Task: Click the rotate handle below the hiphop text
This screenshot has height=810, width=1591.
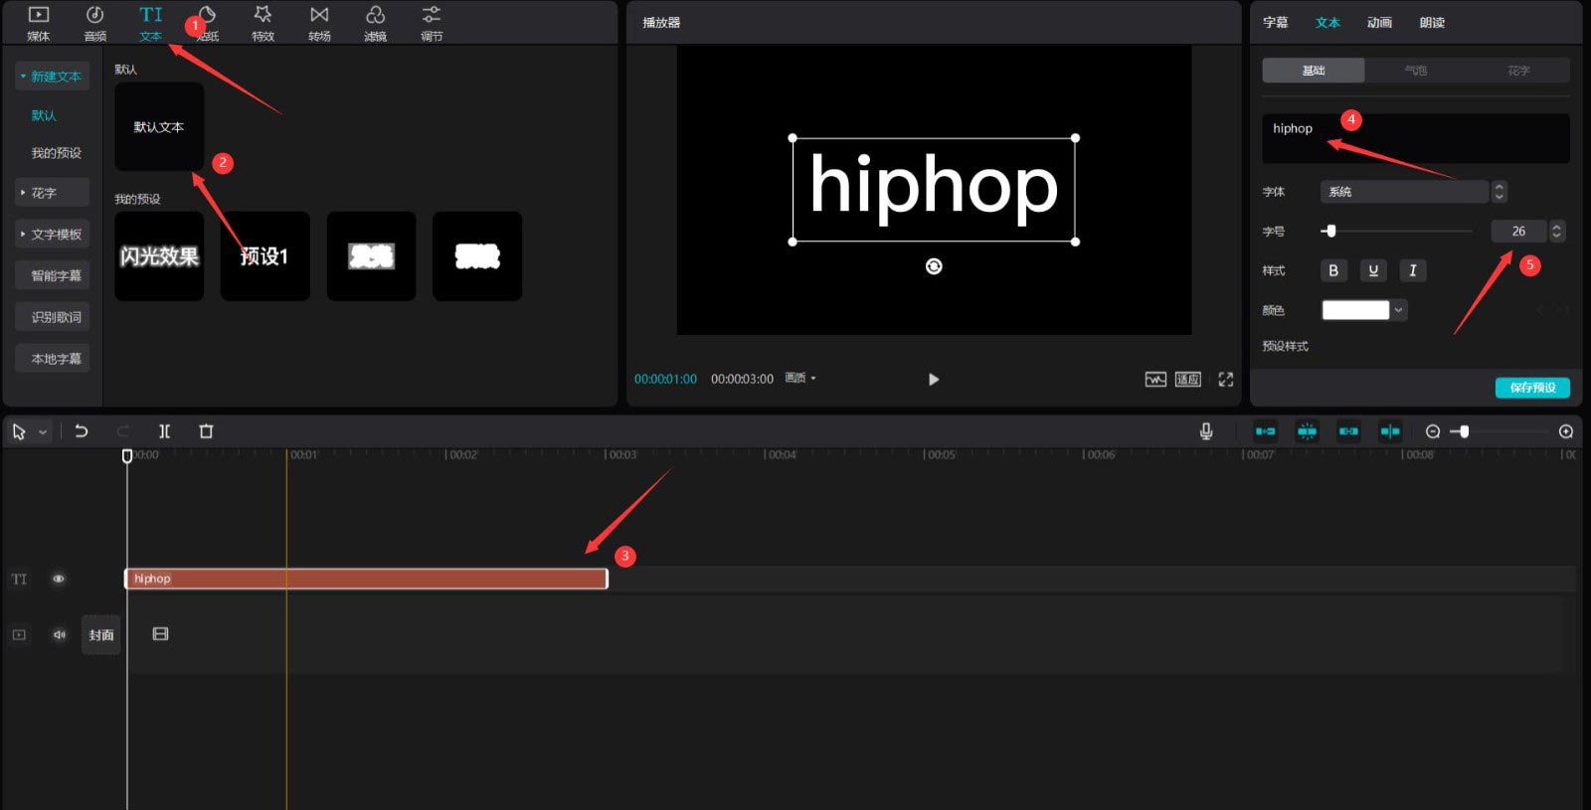Action: [934, 266]
